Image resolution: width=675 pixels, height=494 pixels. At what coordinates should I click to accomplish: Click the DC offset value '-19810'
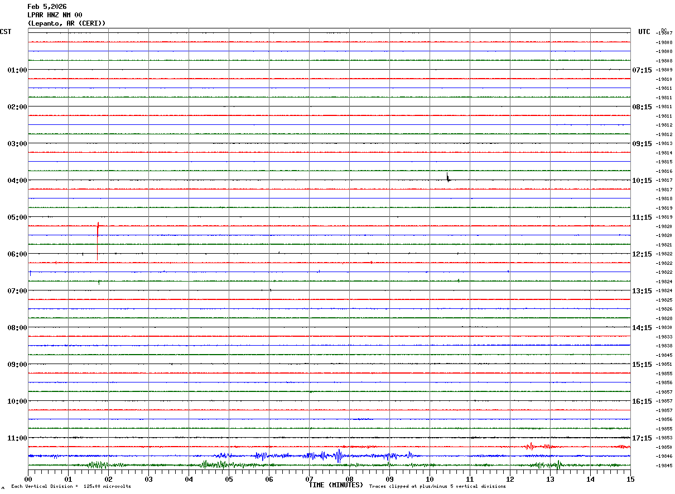coord(664,79)
